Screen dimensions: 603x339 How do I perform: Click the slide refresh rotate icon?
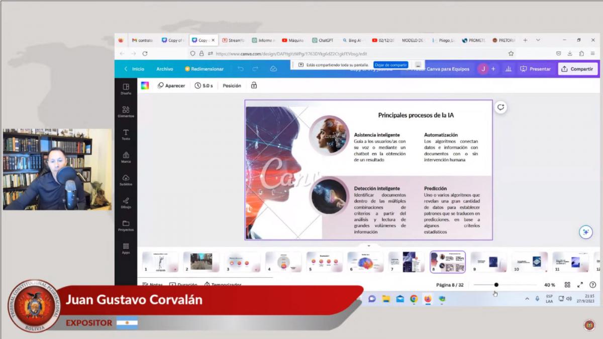tap(500, 107)
